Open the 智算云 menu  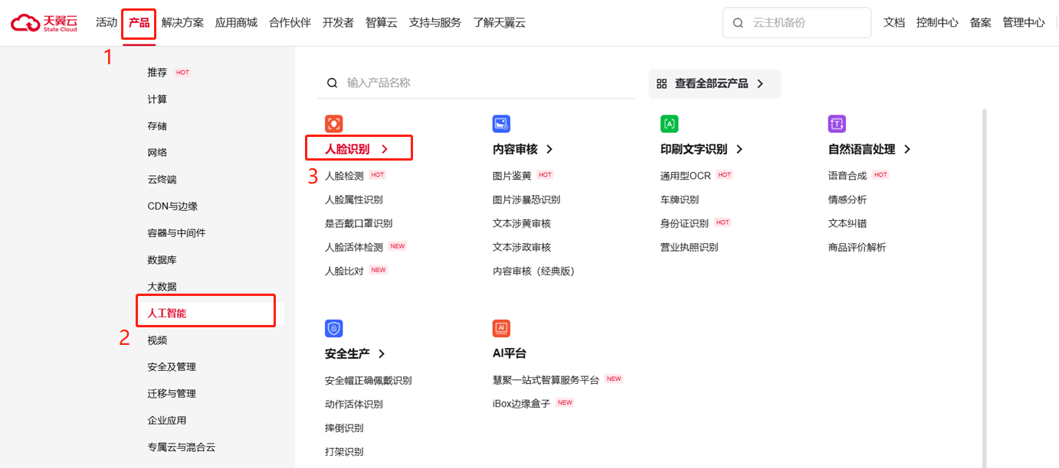382,23
